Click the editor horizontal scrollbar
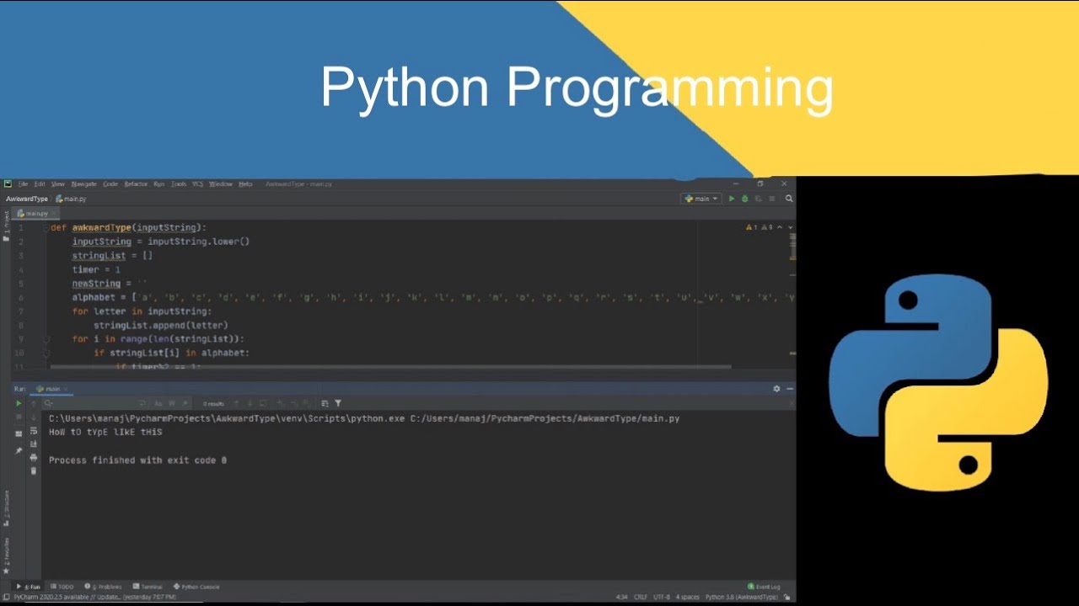Screen dimensions: 1079x606 [390, 367]
